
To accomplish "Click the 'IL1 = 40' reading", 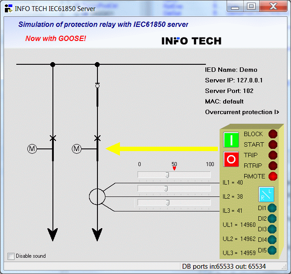I will click(233, 182).
